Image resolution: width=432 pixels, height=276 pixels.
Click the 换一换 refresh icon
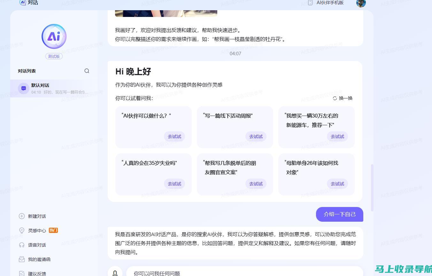pos(335,98)
